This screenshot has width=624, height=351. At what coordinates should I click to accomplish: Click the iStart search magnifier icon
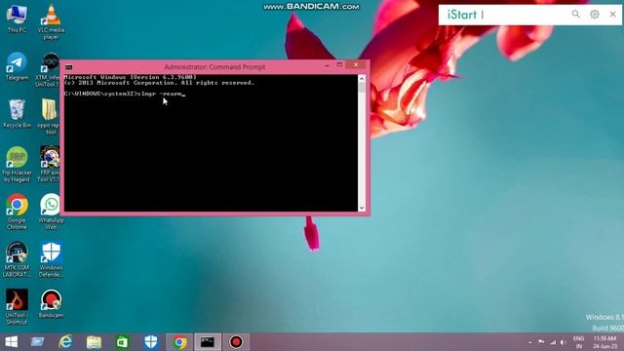(x=575, y=15)
